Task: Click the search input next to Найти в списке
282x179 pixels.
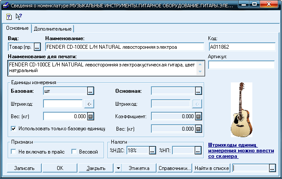Action: 251,168
